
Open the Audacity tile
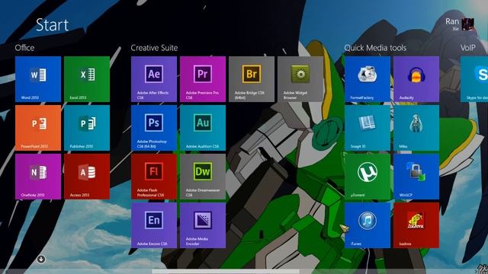416,79
